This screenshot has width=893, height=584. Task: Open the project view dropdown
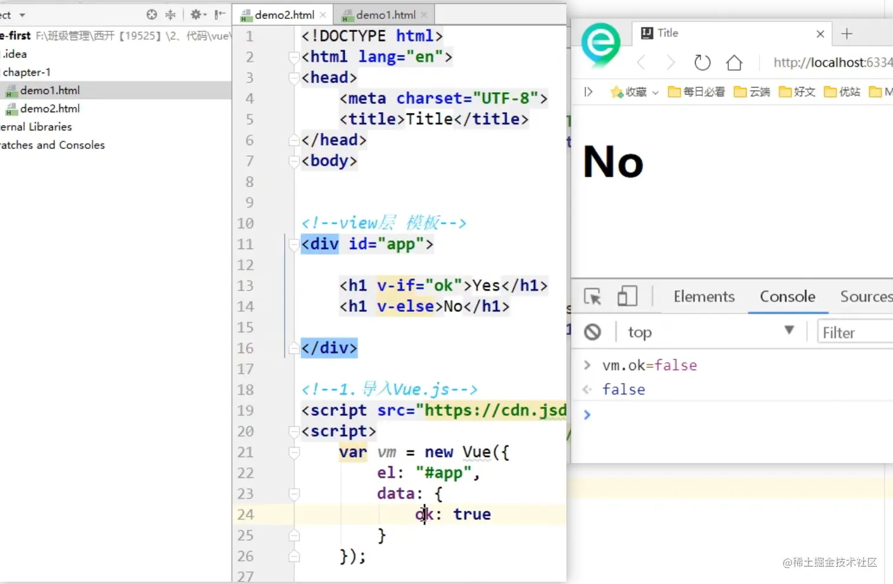[x=22, y=15]
